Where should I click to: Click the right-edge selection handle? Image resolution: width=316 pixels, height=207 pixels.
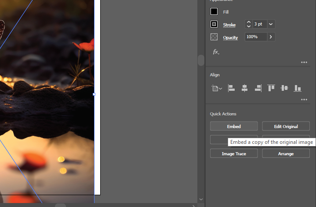point(94,94)
